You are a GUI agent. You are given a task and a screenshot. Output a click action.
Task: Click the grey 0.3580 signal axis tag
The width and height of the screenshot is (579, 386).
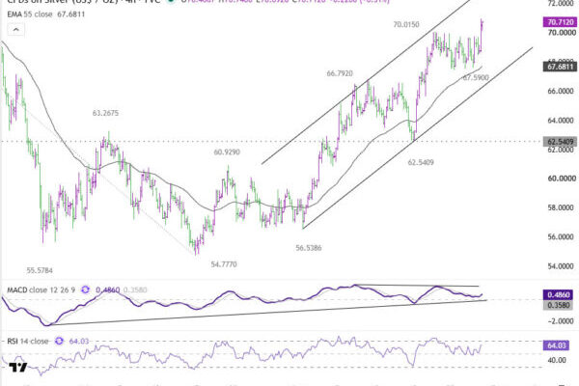point(558,305)
